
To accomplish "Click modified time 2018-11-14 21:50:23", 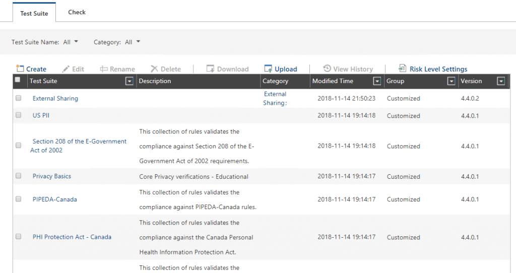I will (x=347, y=98).
